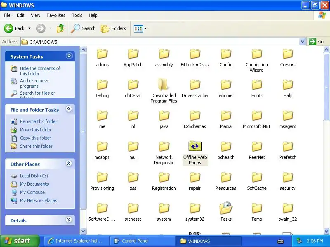Select the Fonts folder
Screen dimensions: 330x247
coord(257,89)
